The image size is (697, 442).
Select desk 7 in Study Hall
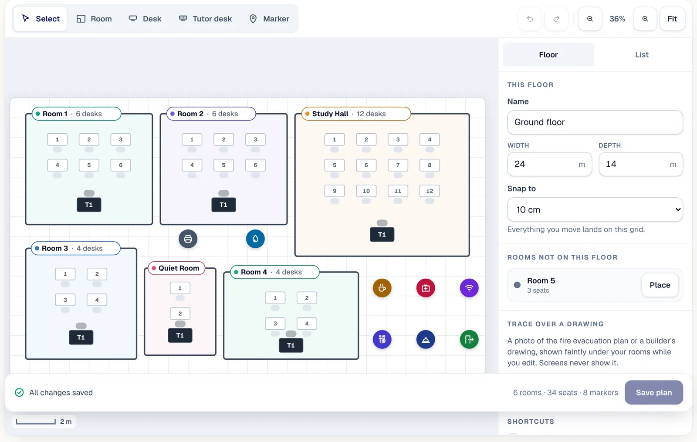point(398,165)
